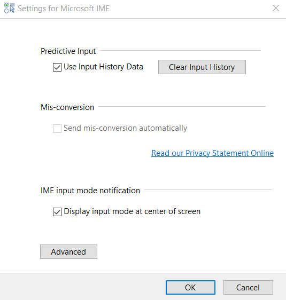
Task: Open Read our Privacy Statement Online link
Action: tap(212, 153)
